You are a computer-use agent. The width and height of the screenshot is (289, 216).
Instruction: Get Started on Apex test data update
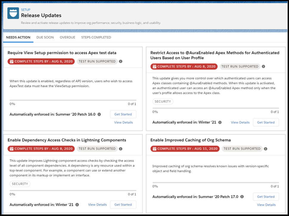point(123,114)
